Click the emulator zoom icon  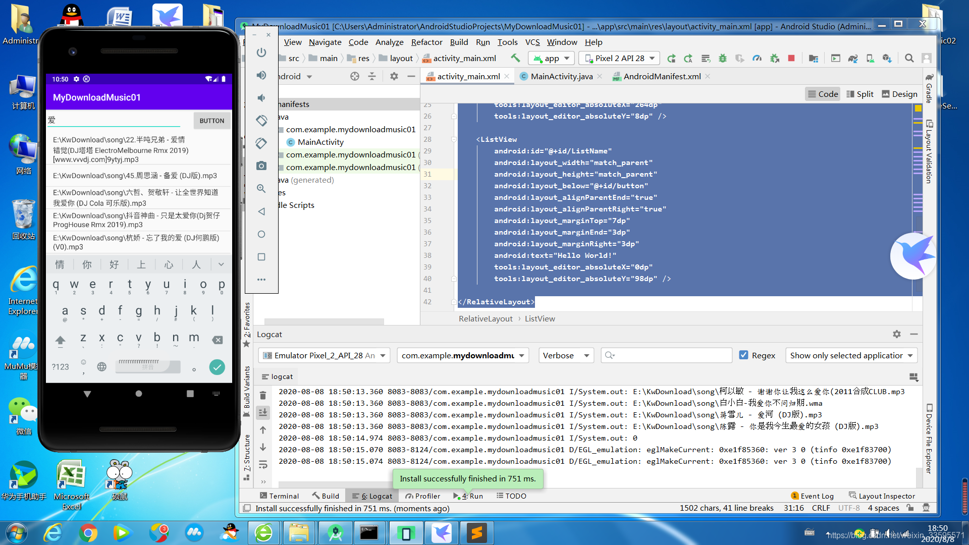[x=261, y=189]
